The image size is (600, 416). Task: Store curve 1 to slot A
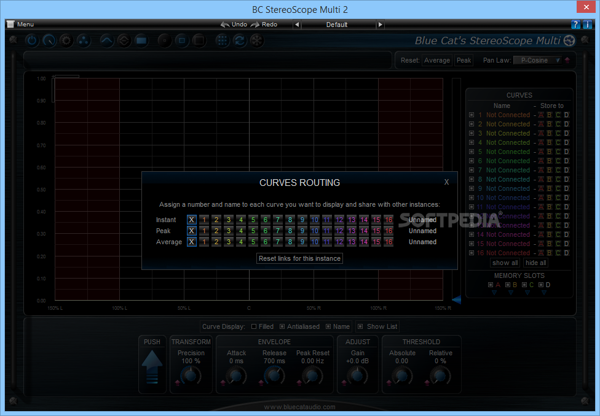pos(541,115)
